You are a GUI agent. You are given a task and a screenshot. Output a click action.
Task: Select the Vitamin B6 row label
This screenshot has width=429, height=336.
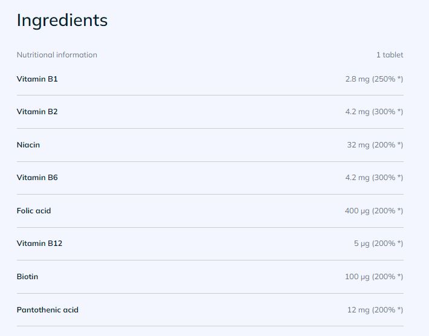(x=37, y=178)
